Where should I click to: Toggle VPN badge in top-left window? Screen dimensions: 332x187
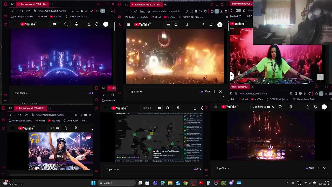(x=29, y=11)
